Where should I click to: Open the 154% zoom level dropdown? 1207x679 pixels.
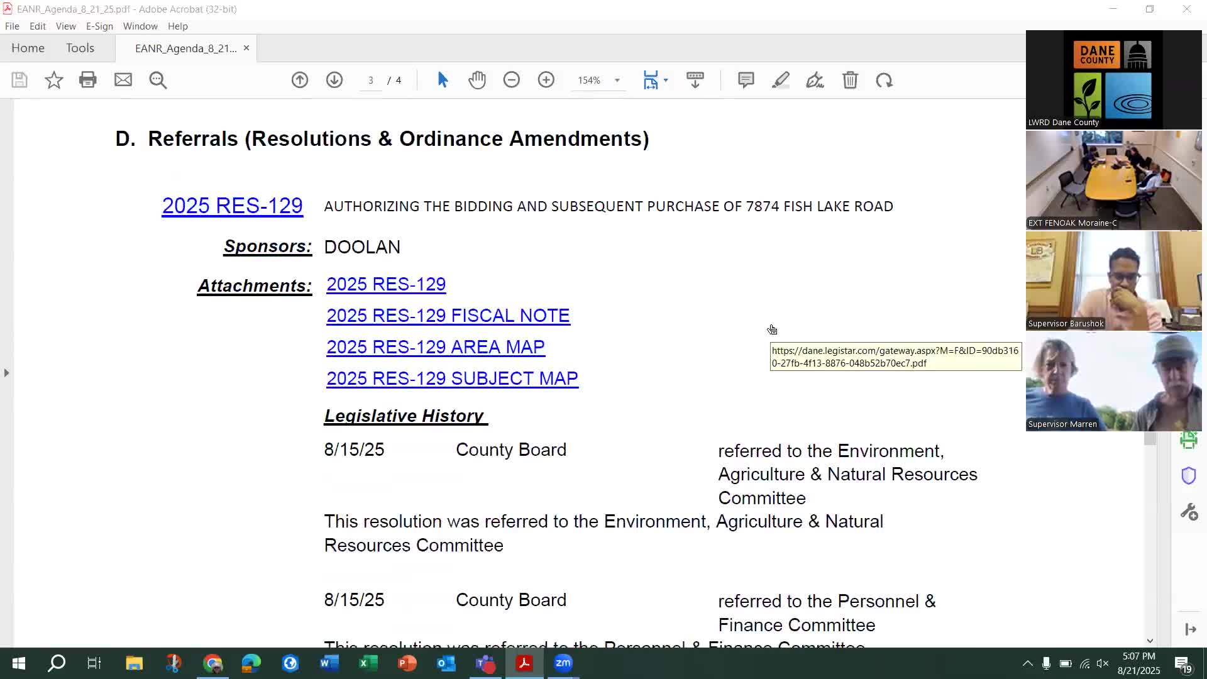(617, 80)
